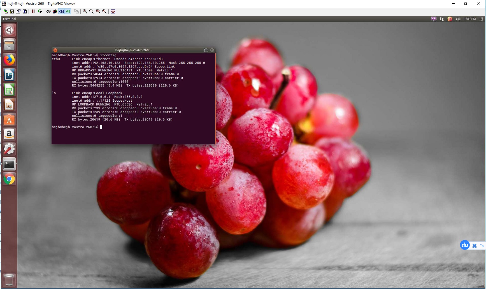Send Ctrl+Esc via the Windows flag icon
The width and height of the screenshot is (486, 289).
pyautogui.click(x=55, y=11)
